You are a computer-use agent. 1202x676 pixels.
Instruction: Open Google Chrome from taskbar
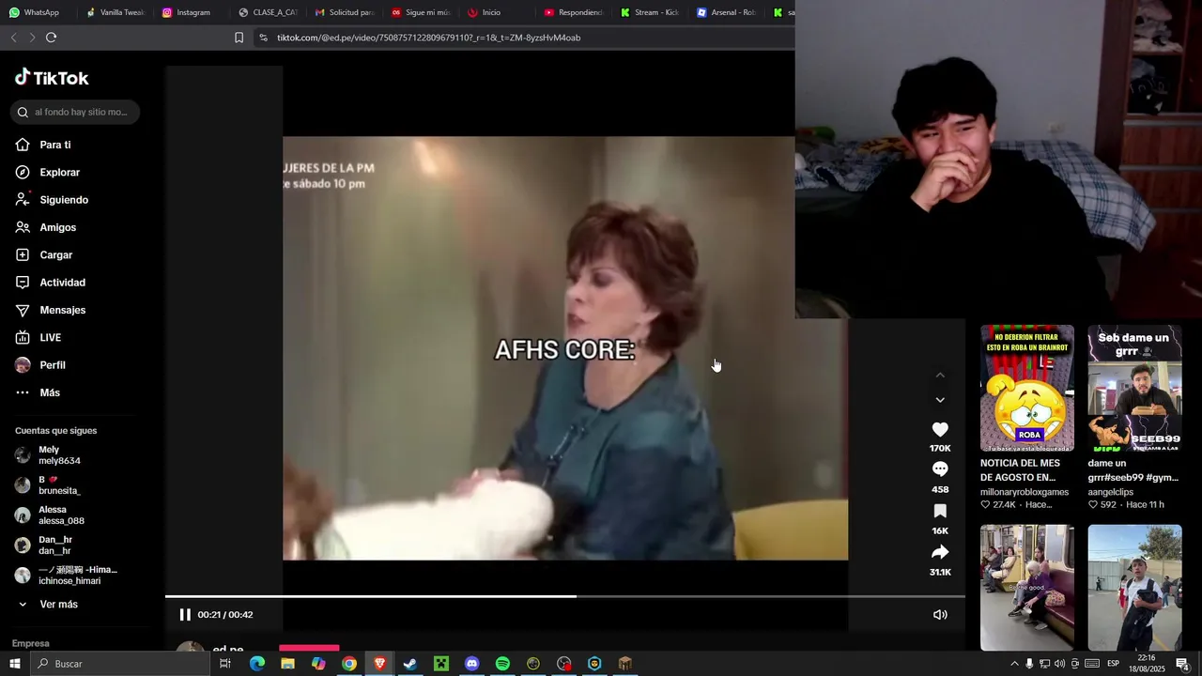tap(349, 664)
